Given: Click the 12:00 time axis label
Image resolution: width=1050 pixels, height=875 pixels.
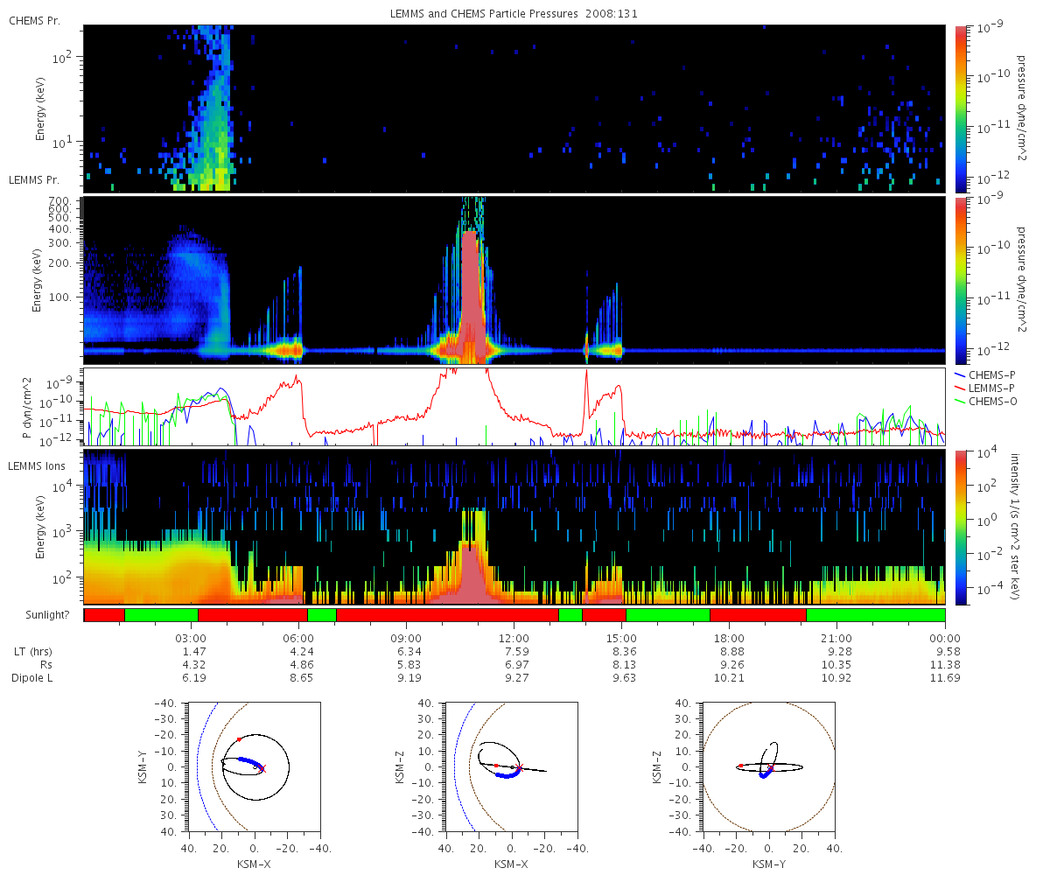Looking at the screenshot, I should (514, 638).
